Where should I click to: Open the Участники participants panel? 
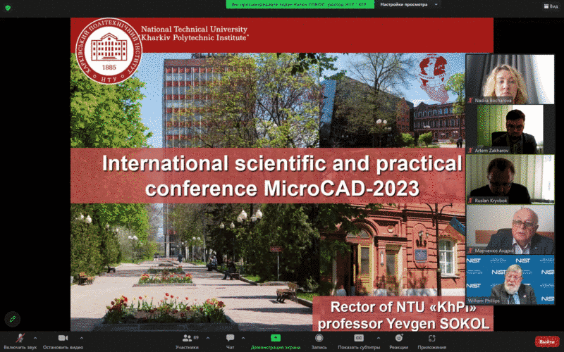click(x=187, y=339)
